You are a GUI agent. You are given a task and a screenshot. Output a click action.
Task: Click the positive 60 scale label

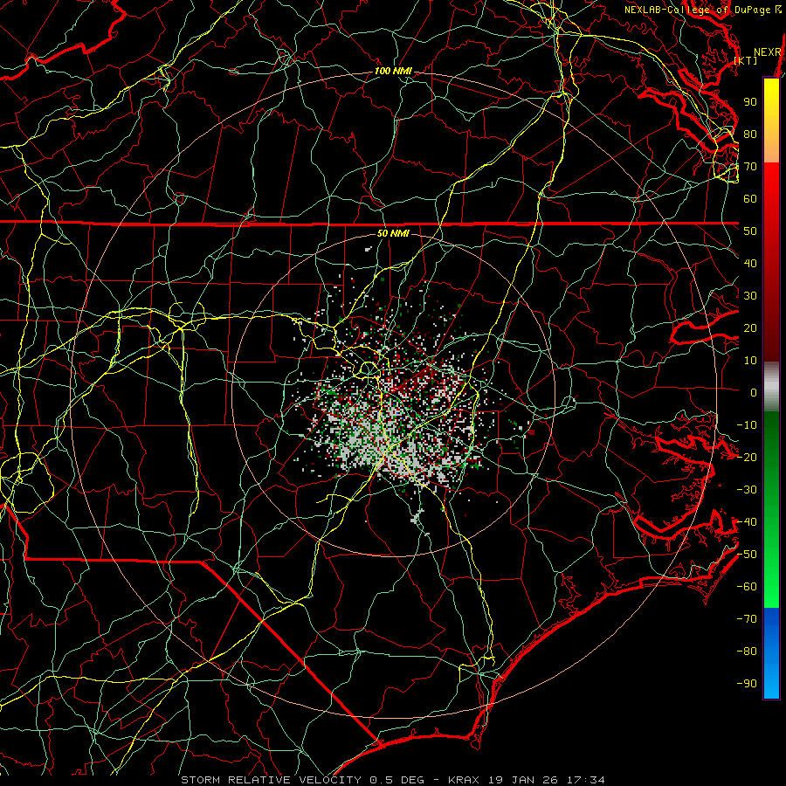pyautogui.click(x=750, y=198)
